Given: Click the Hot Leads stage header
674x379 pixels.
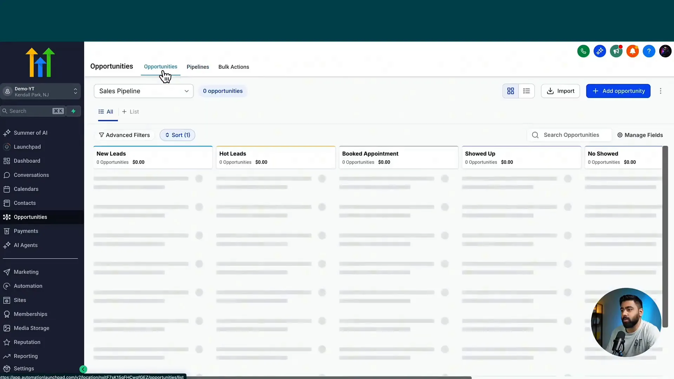Looking at the screenshot, I should [276, 158].
